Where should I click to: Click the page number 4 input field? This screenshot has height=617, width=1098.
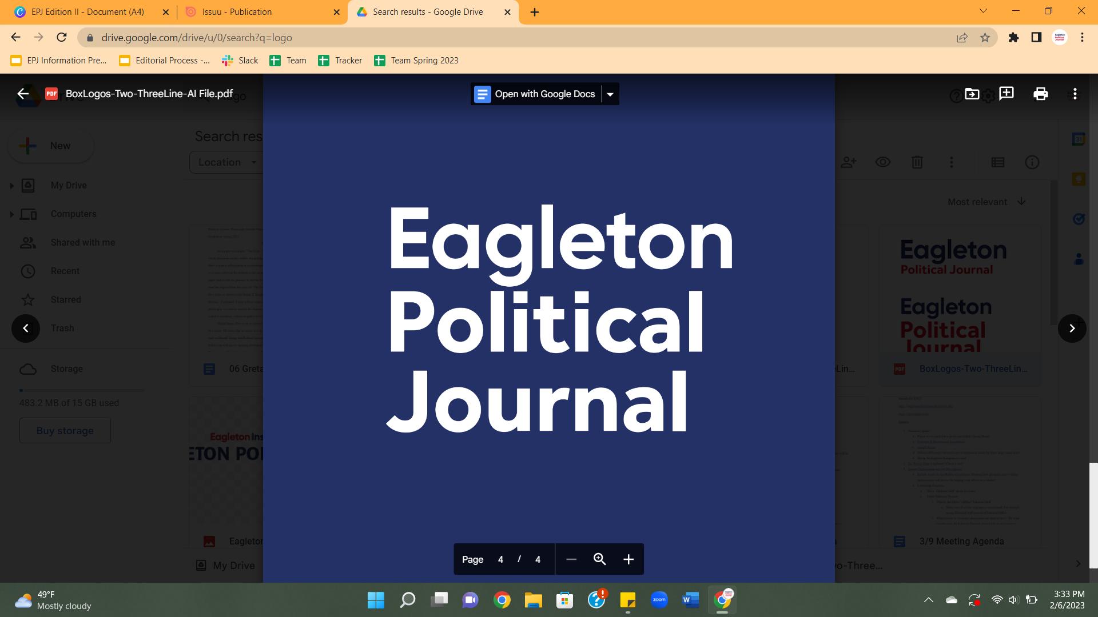pyautogui.click(x=500, y=559)
